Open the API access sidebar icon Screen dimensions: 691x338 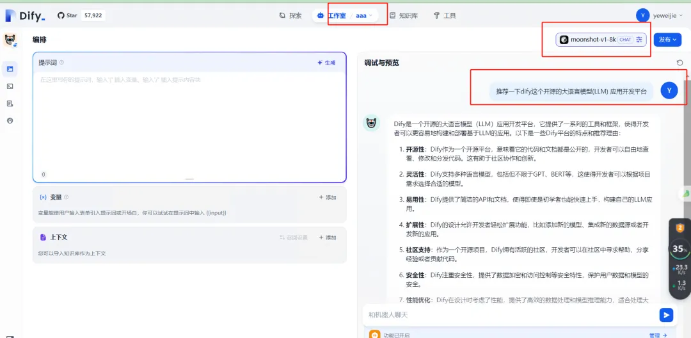click(10, 86)
